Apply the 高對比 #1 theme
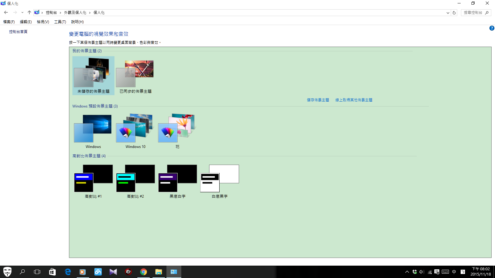 click(93, 181)
